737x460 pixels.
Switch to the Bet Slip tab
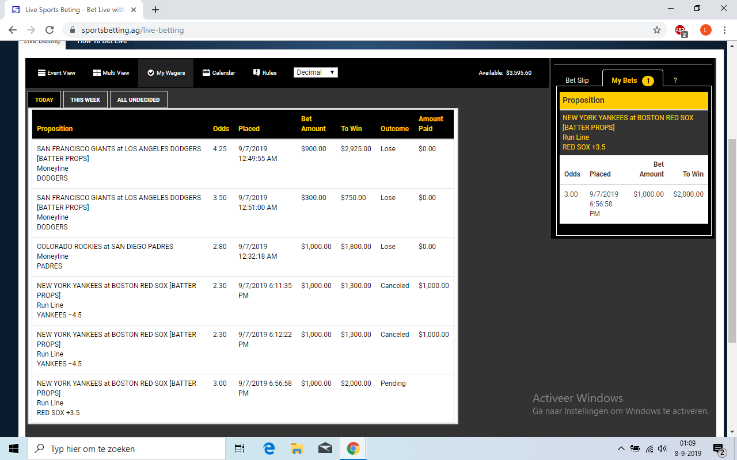tap(577, 80)
